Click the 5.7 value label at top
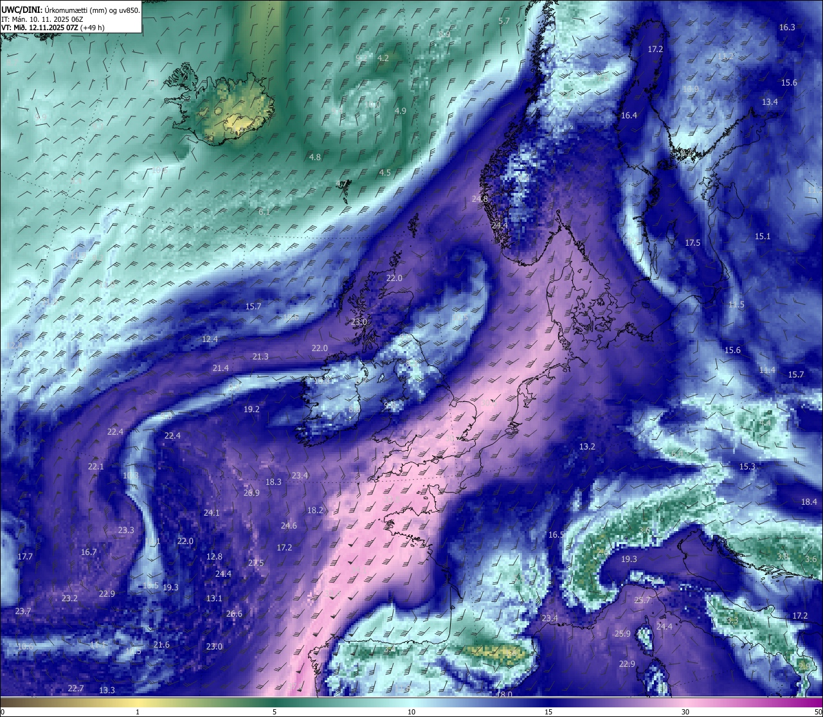The image size is (823, 717). (x=504, y=21)
